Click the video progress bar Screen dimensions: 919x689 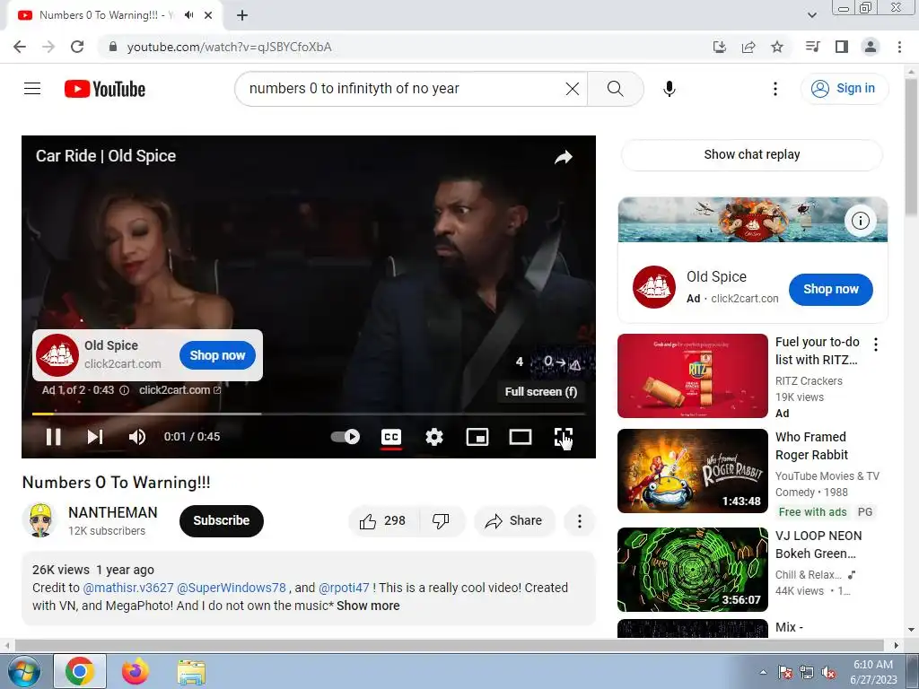309,414
